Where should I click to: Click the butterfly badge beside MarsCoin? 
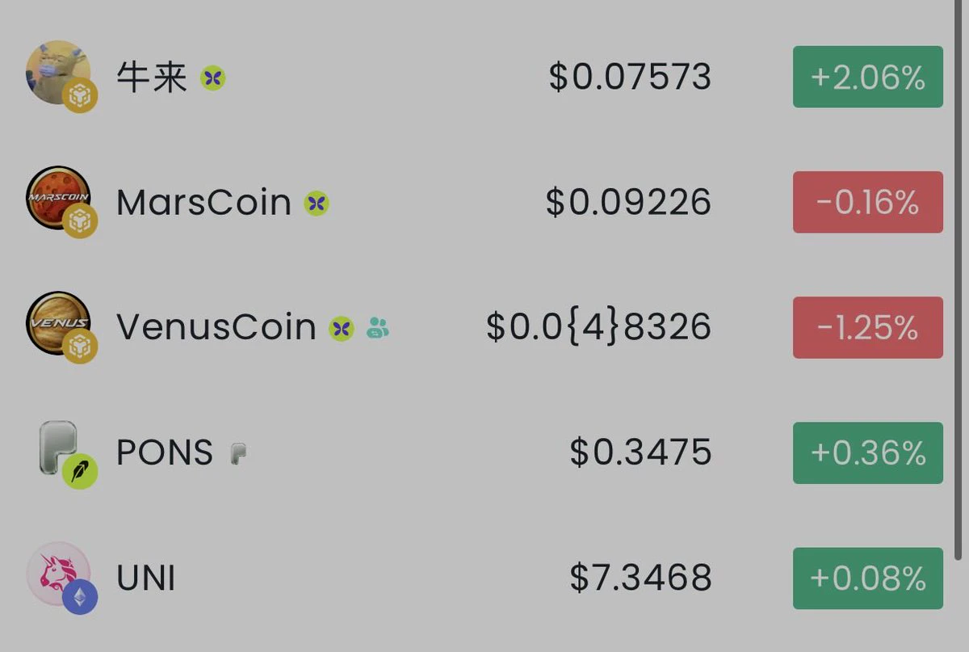click(317, 204)
